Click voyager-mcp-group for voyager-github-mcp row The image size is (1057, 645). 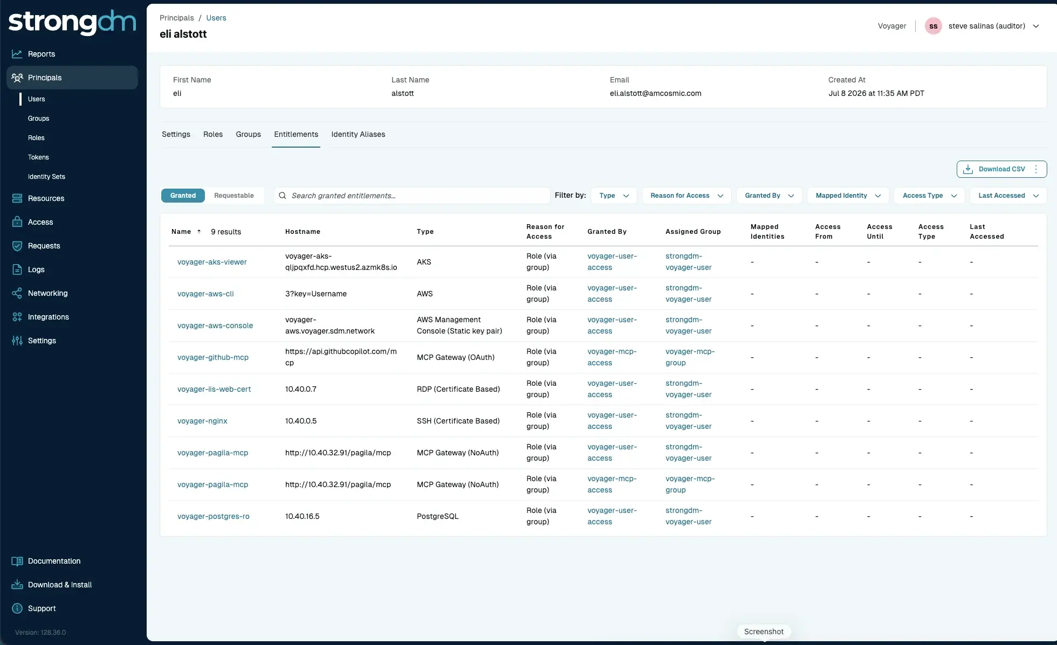[690, 357]
